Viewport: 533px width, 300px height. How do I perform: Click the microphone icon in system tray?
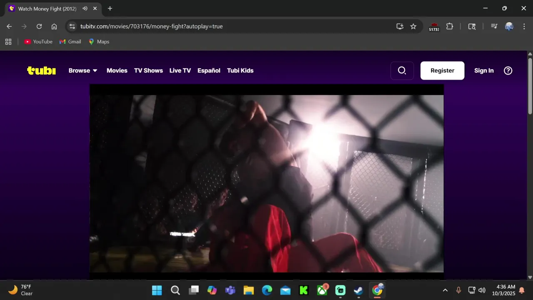[x=458, y=290]
